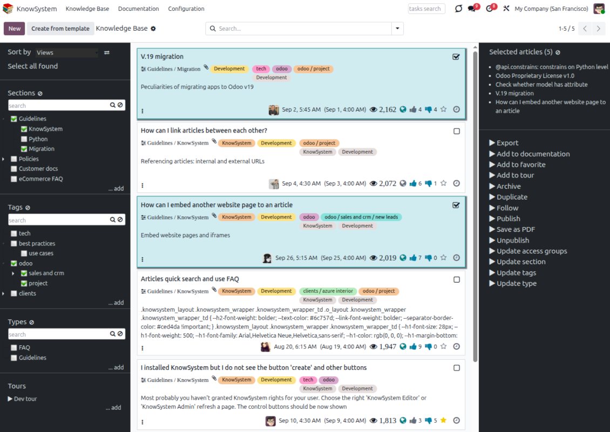This screenshot has height=432, width=610.
Task: Expand the Policies section tree node
Action: coord(4,159)
